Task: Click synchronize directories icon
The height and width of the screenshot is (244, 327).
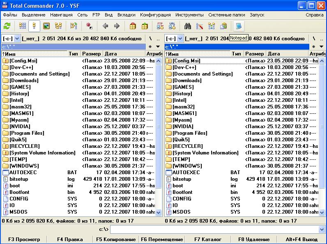Action: pyautogui.click(x=212, y=26)
